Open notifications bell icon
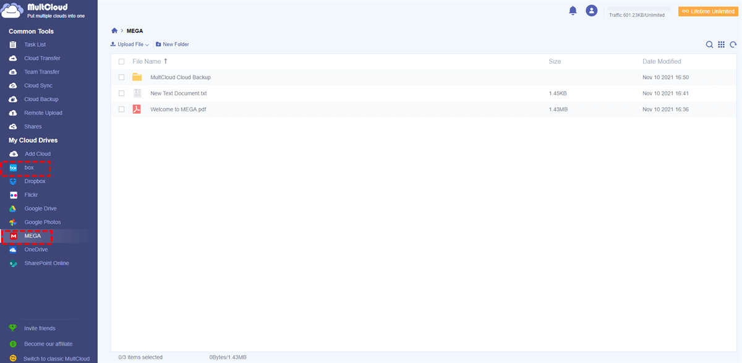The height and width of the screenshot is (363, 742). (x=573, y=11)
